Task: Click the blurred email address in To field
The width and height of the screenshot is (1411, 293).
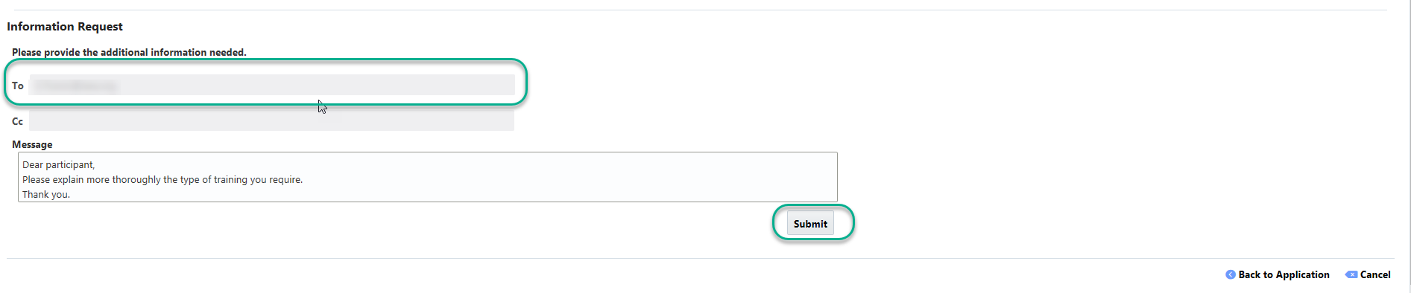Action: click(76, 86)
